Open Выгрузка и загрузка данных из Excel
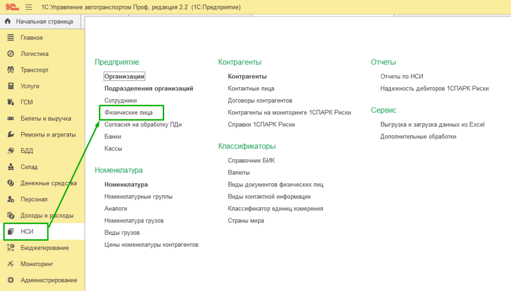 click(432, 125)
